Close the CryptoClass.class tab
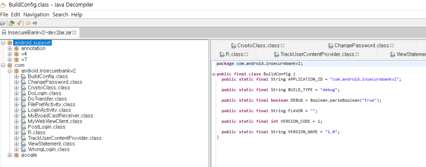Viewport: 426px width, 167px height. pos(282,46)
